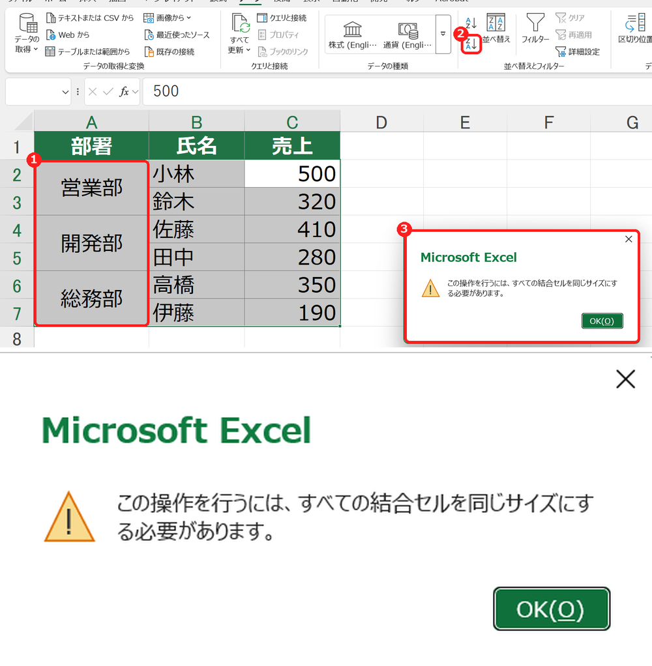The height and width of the screenshot is (666, 652).
Task: Select column C header
Action: pyautogui.click(x=292, y=122)
